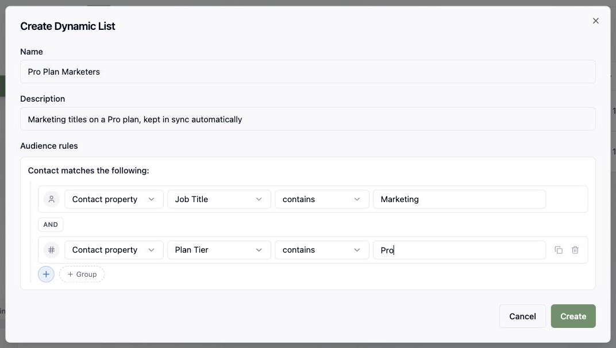This screenshot has height=348, width=616.
Task: Click the hash icon on Plan Tier rule
Action: coord(52,250)
